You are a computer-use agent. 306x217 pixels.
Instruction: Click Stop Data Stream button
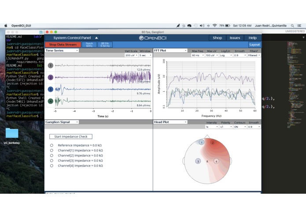63,44
